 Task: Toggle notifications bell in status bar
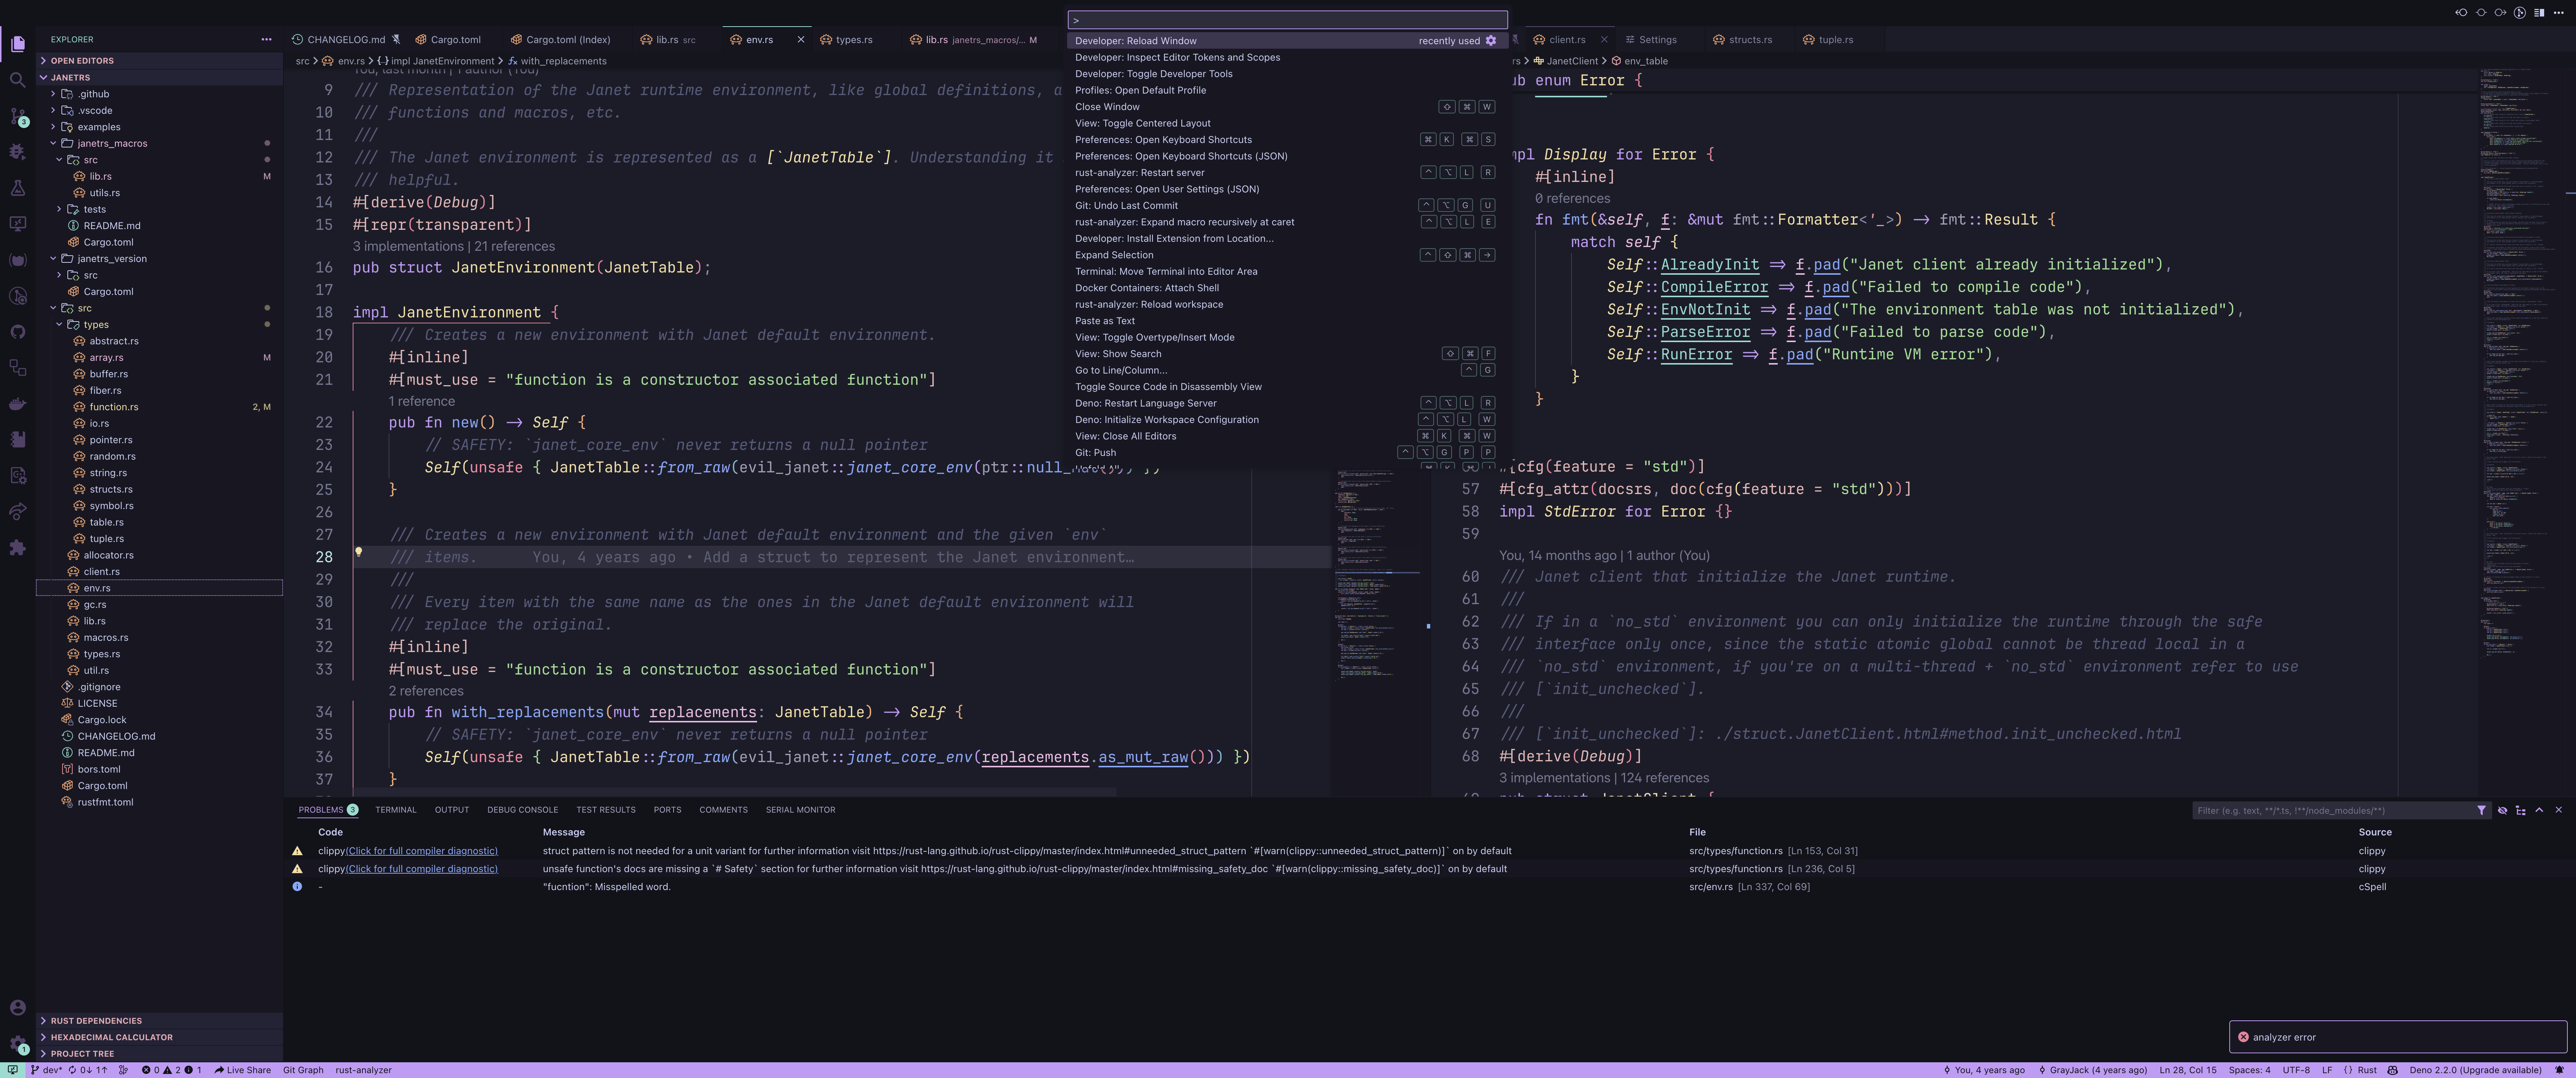point(2559,1070)
